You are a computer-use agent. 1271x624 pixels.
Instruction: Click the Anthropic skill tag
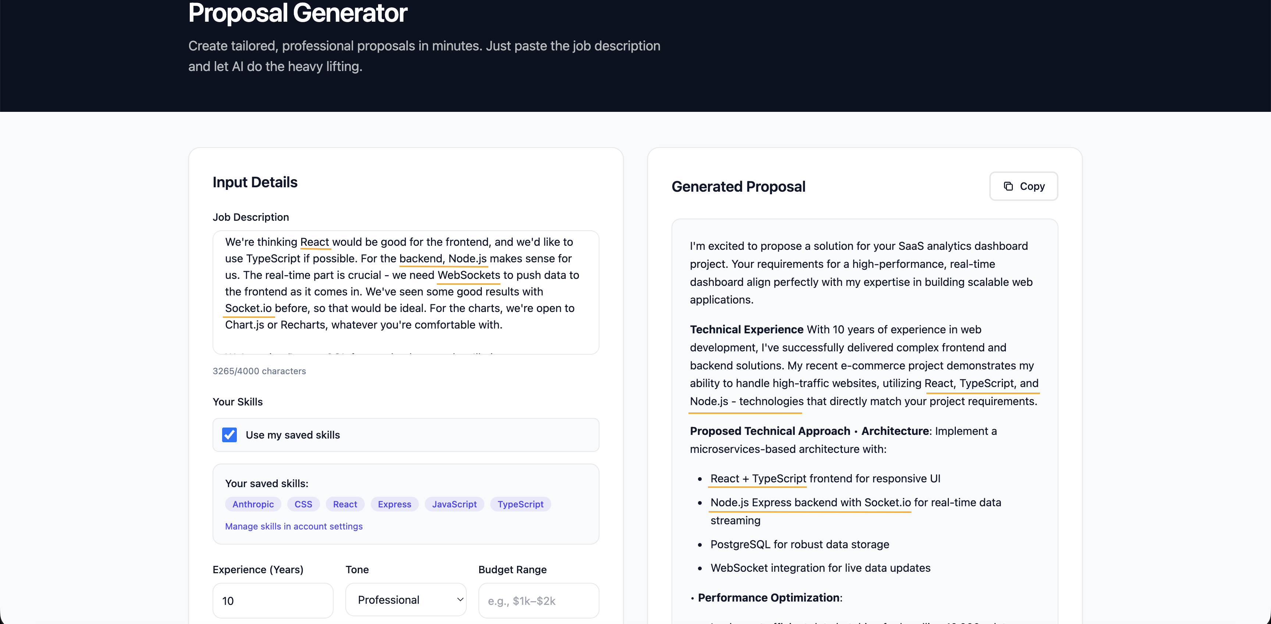pyautogui.click(x=253, y=504)
